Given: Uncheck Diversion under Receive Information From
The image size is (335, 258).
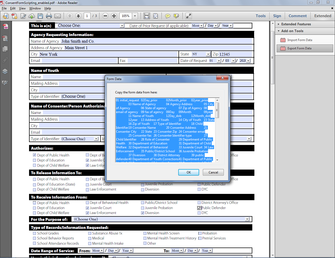Looking at the screenshot, I should click(x=143, y=213).
